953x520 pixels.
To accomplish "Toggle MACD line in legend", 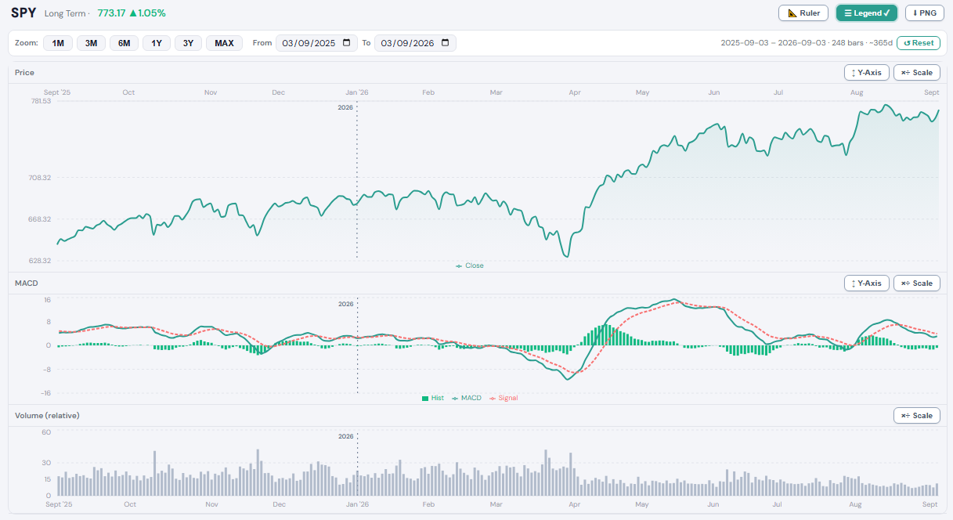I will pyautogui.click(x=467, y=398).
